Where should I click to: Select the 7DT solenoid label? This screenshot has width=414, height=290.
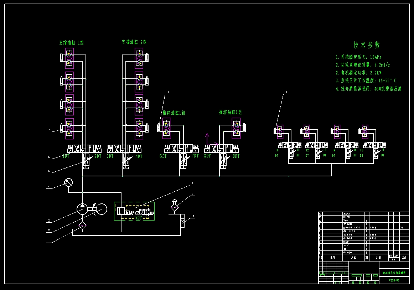(x=195, y=156)
